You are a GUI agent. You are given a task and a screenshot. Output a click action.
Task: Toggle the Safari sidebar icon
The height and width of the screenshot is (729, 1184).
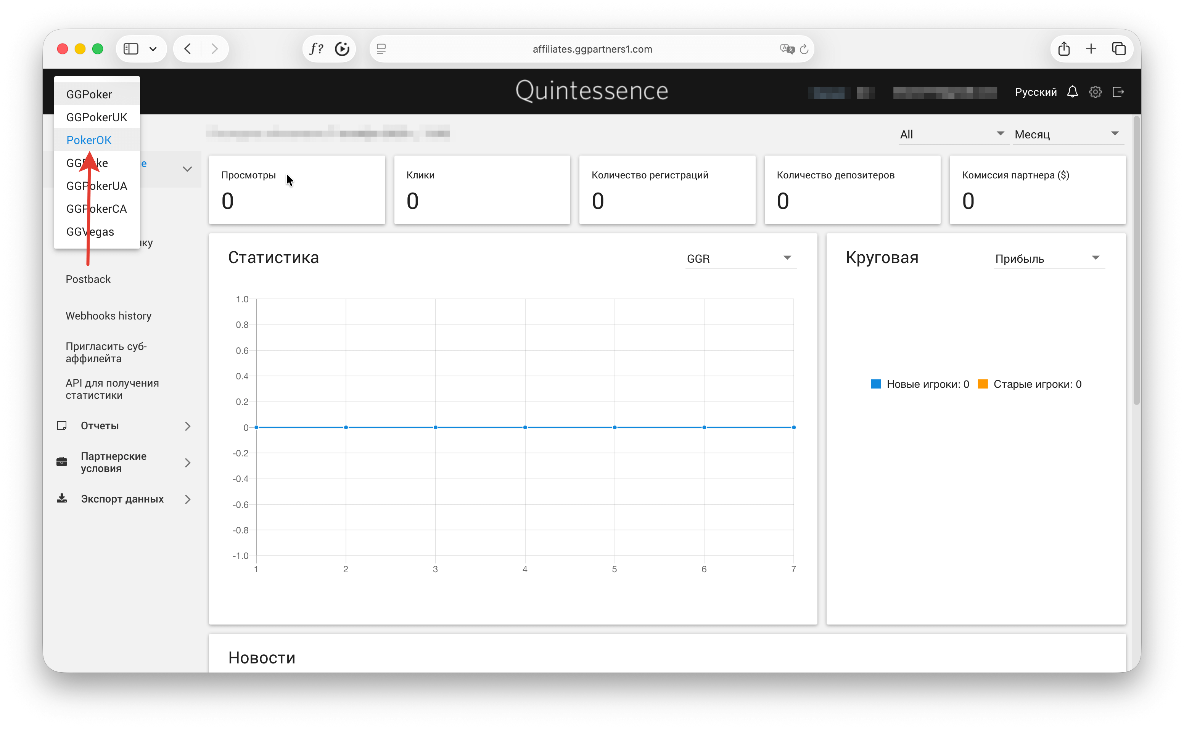[x=131, y=49]
